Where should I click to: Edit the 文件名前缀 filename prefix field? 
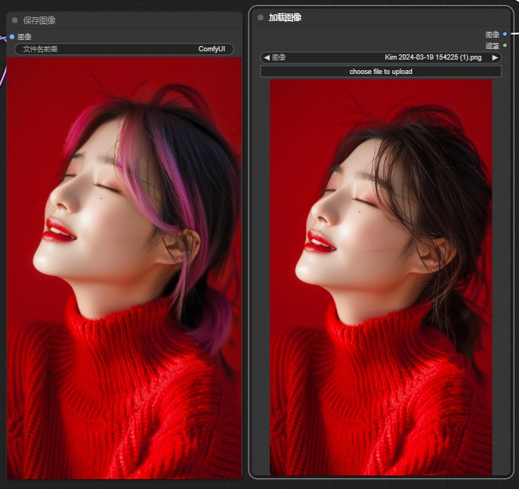point(124,49)
